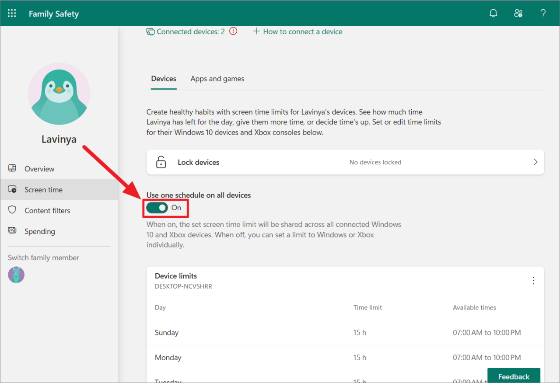Click the Content filters shield icon
The image size is (560, 383).
(12, 210)
